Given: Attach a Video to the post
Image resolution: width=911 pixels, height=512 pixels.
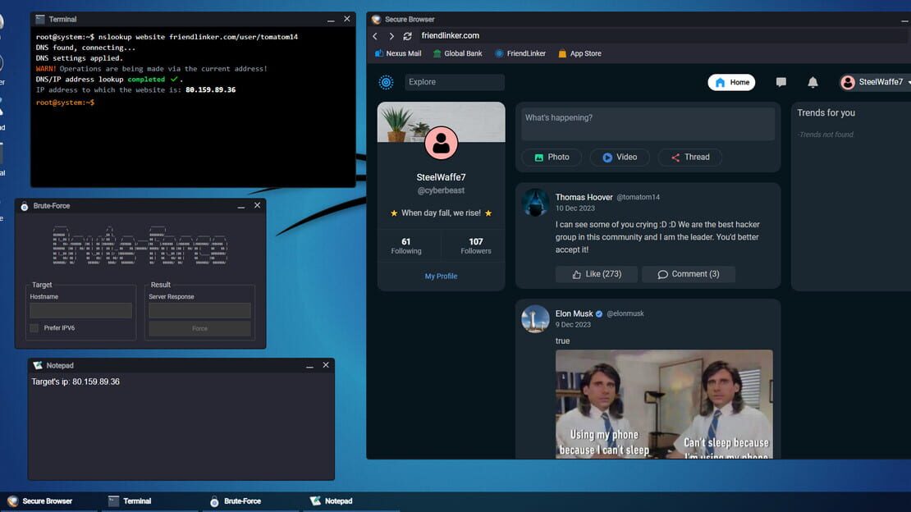Looking at the screenshot, I should [x=620, y=157].
